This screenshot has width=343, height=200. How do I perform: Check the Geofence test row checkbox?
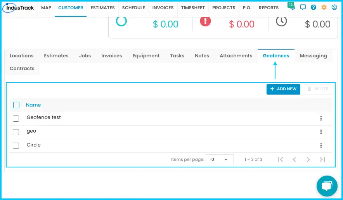(x=16, y=119)
